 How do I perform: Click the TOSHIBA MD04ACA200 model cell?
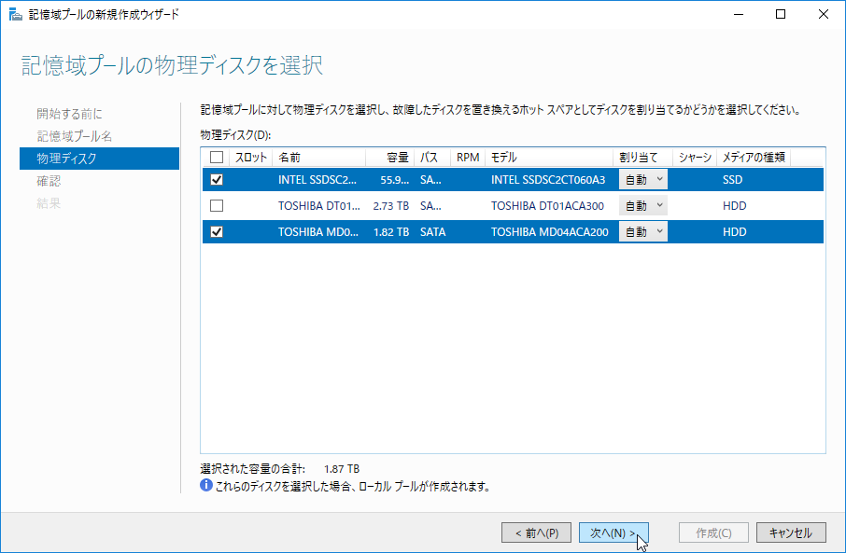(x=549, y=232)
